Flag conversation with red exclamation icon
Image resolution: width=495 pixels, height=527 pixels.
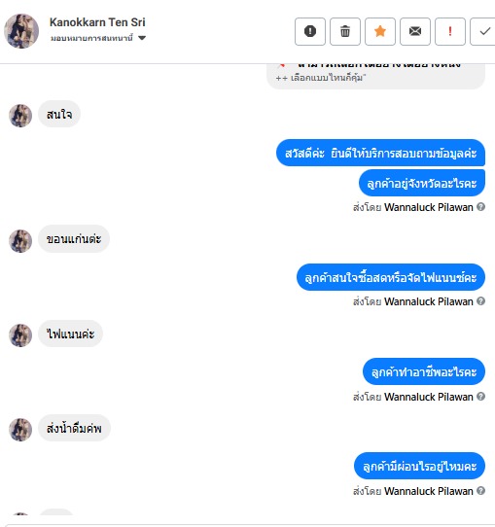coord(449,31)
